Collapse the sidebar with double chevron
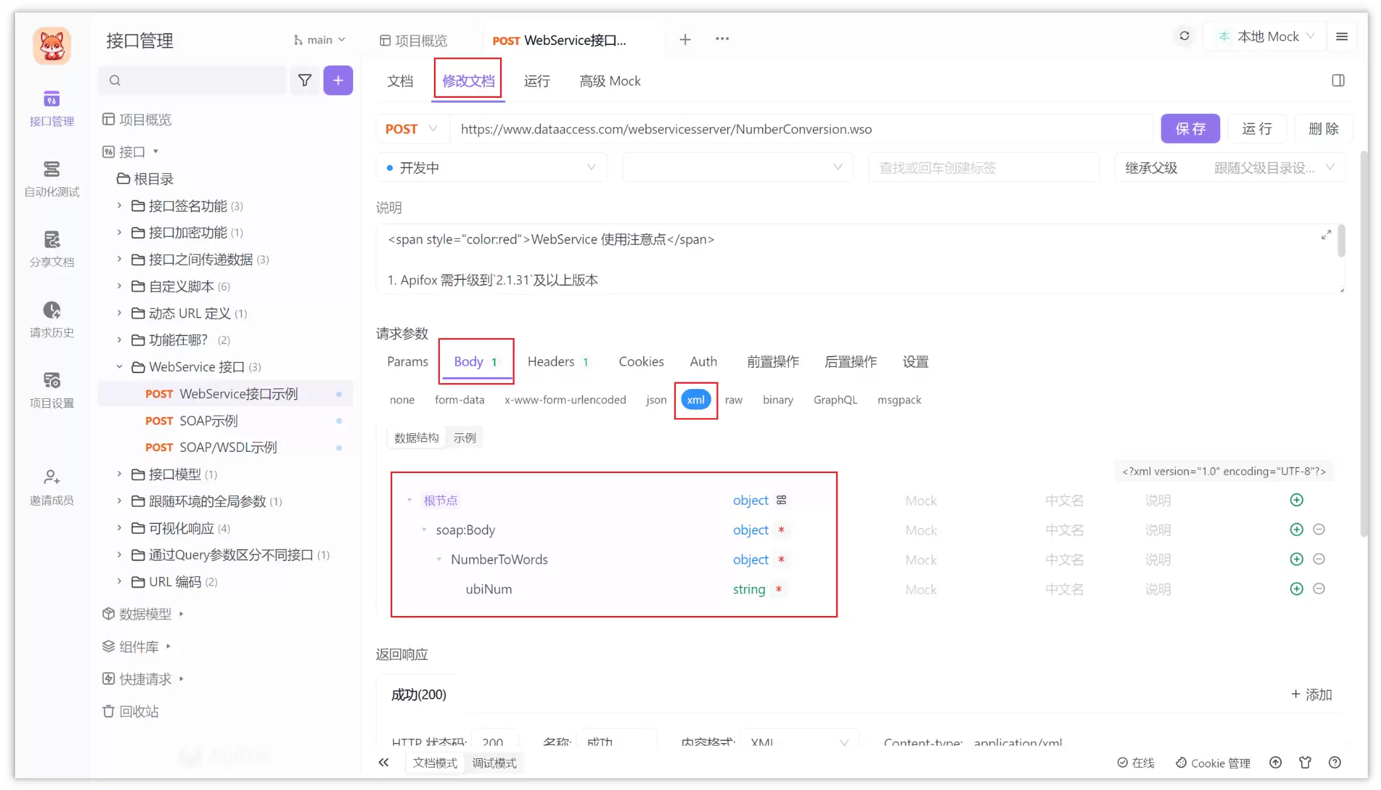Image resolution: width=1381 pixels, height=790 pixels. pos(384,762)
